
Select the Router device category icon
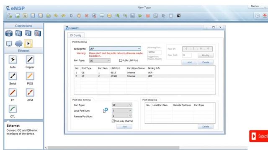(9, 33)
